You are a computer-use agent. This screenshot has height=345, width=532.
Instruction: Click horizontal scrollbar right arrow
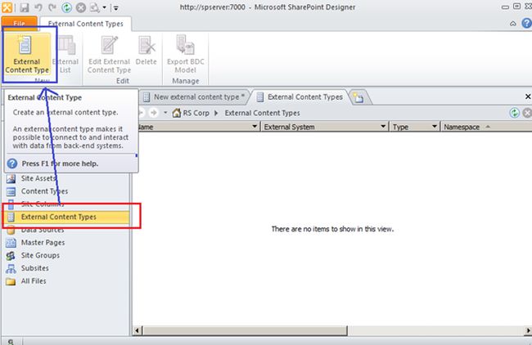pos(528,330)
